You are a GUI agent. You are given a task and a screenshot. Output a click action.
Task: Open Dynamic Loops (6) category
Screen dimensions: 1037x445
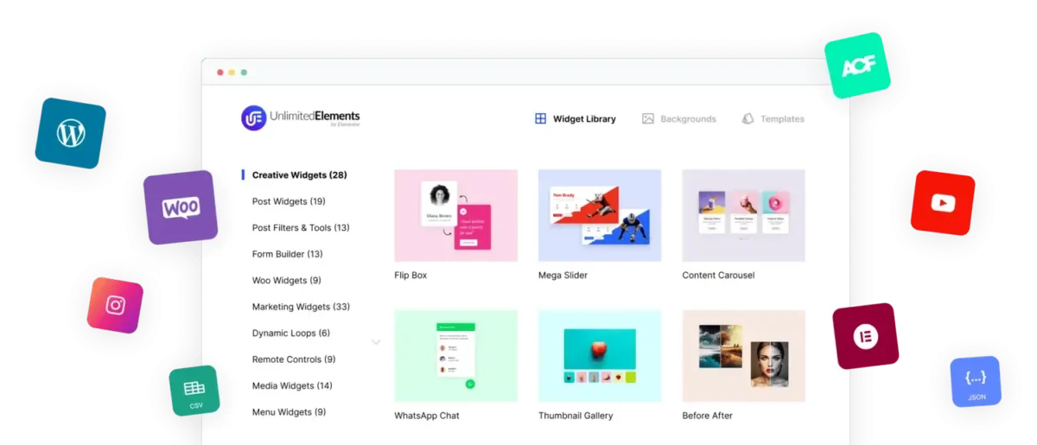[x=290, y=334]
